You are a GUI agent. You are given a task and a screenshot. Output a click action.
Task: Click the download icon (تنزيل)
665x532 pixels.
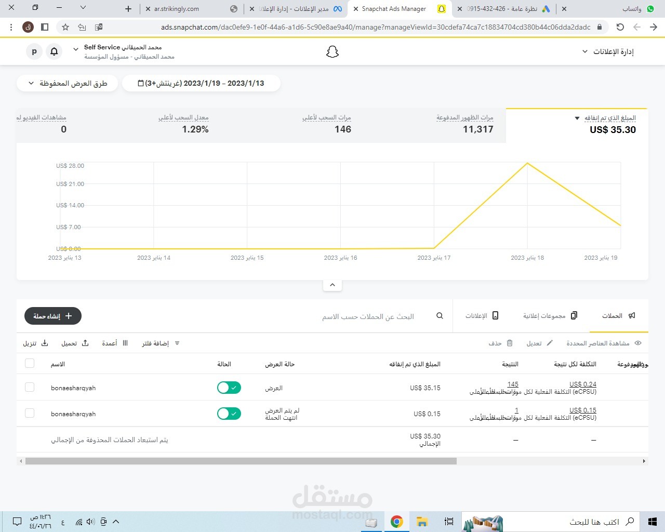(x=45, y=343)
